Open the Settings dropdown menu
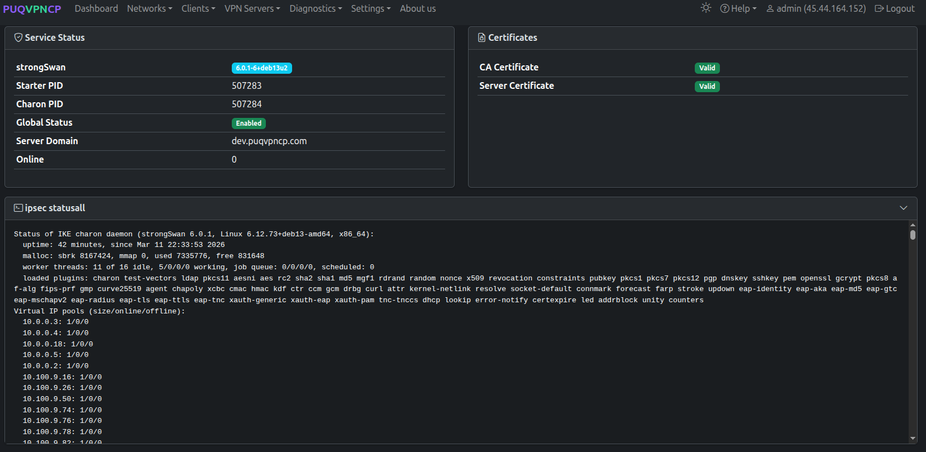The image size is (926, 452). click(x=371, y=8)
